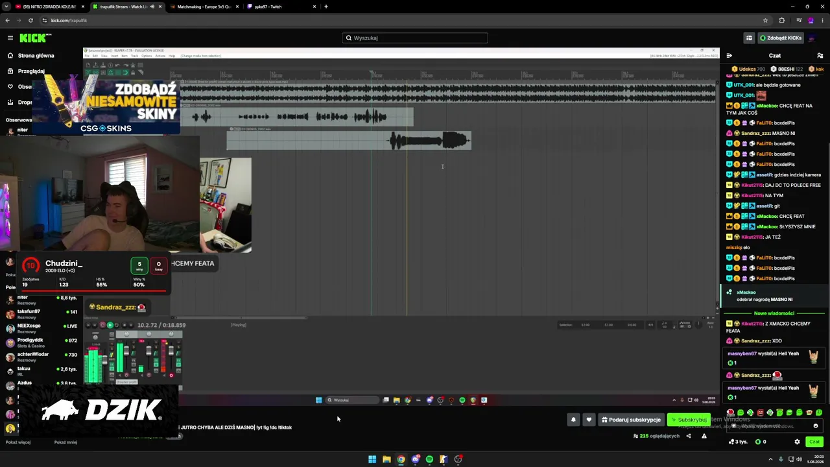
Task: Open the browser extensions puzzle icon
Action: pos(781,20)
